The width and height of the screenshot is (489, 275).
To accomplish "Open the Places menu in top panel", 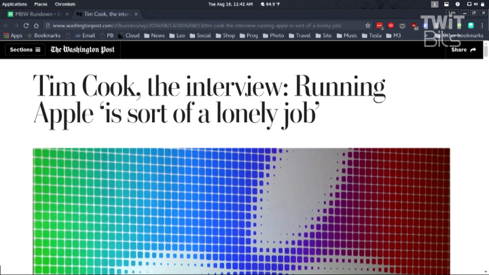I will 41,4.
